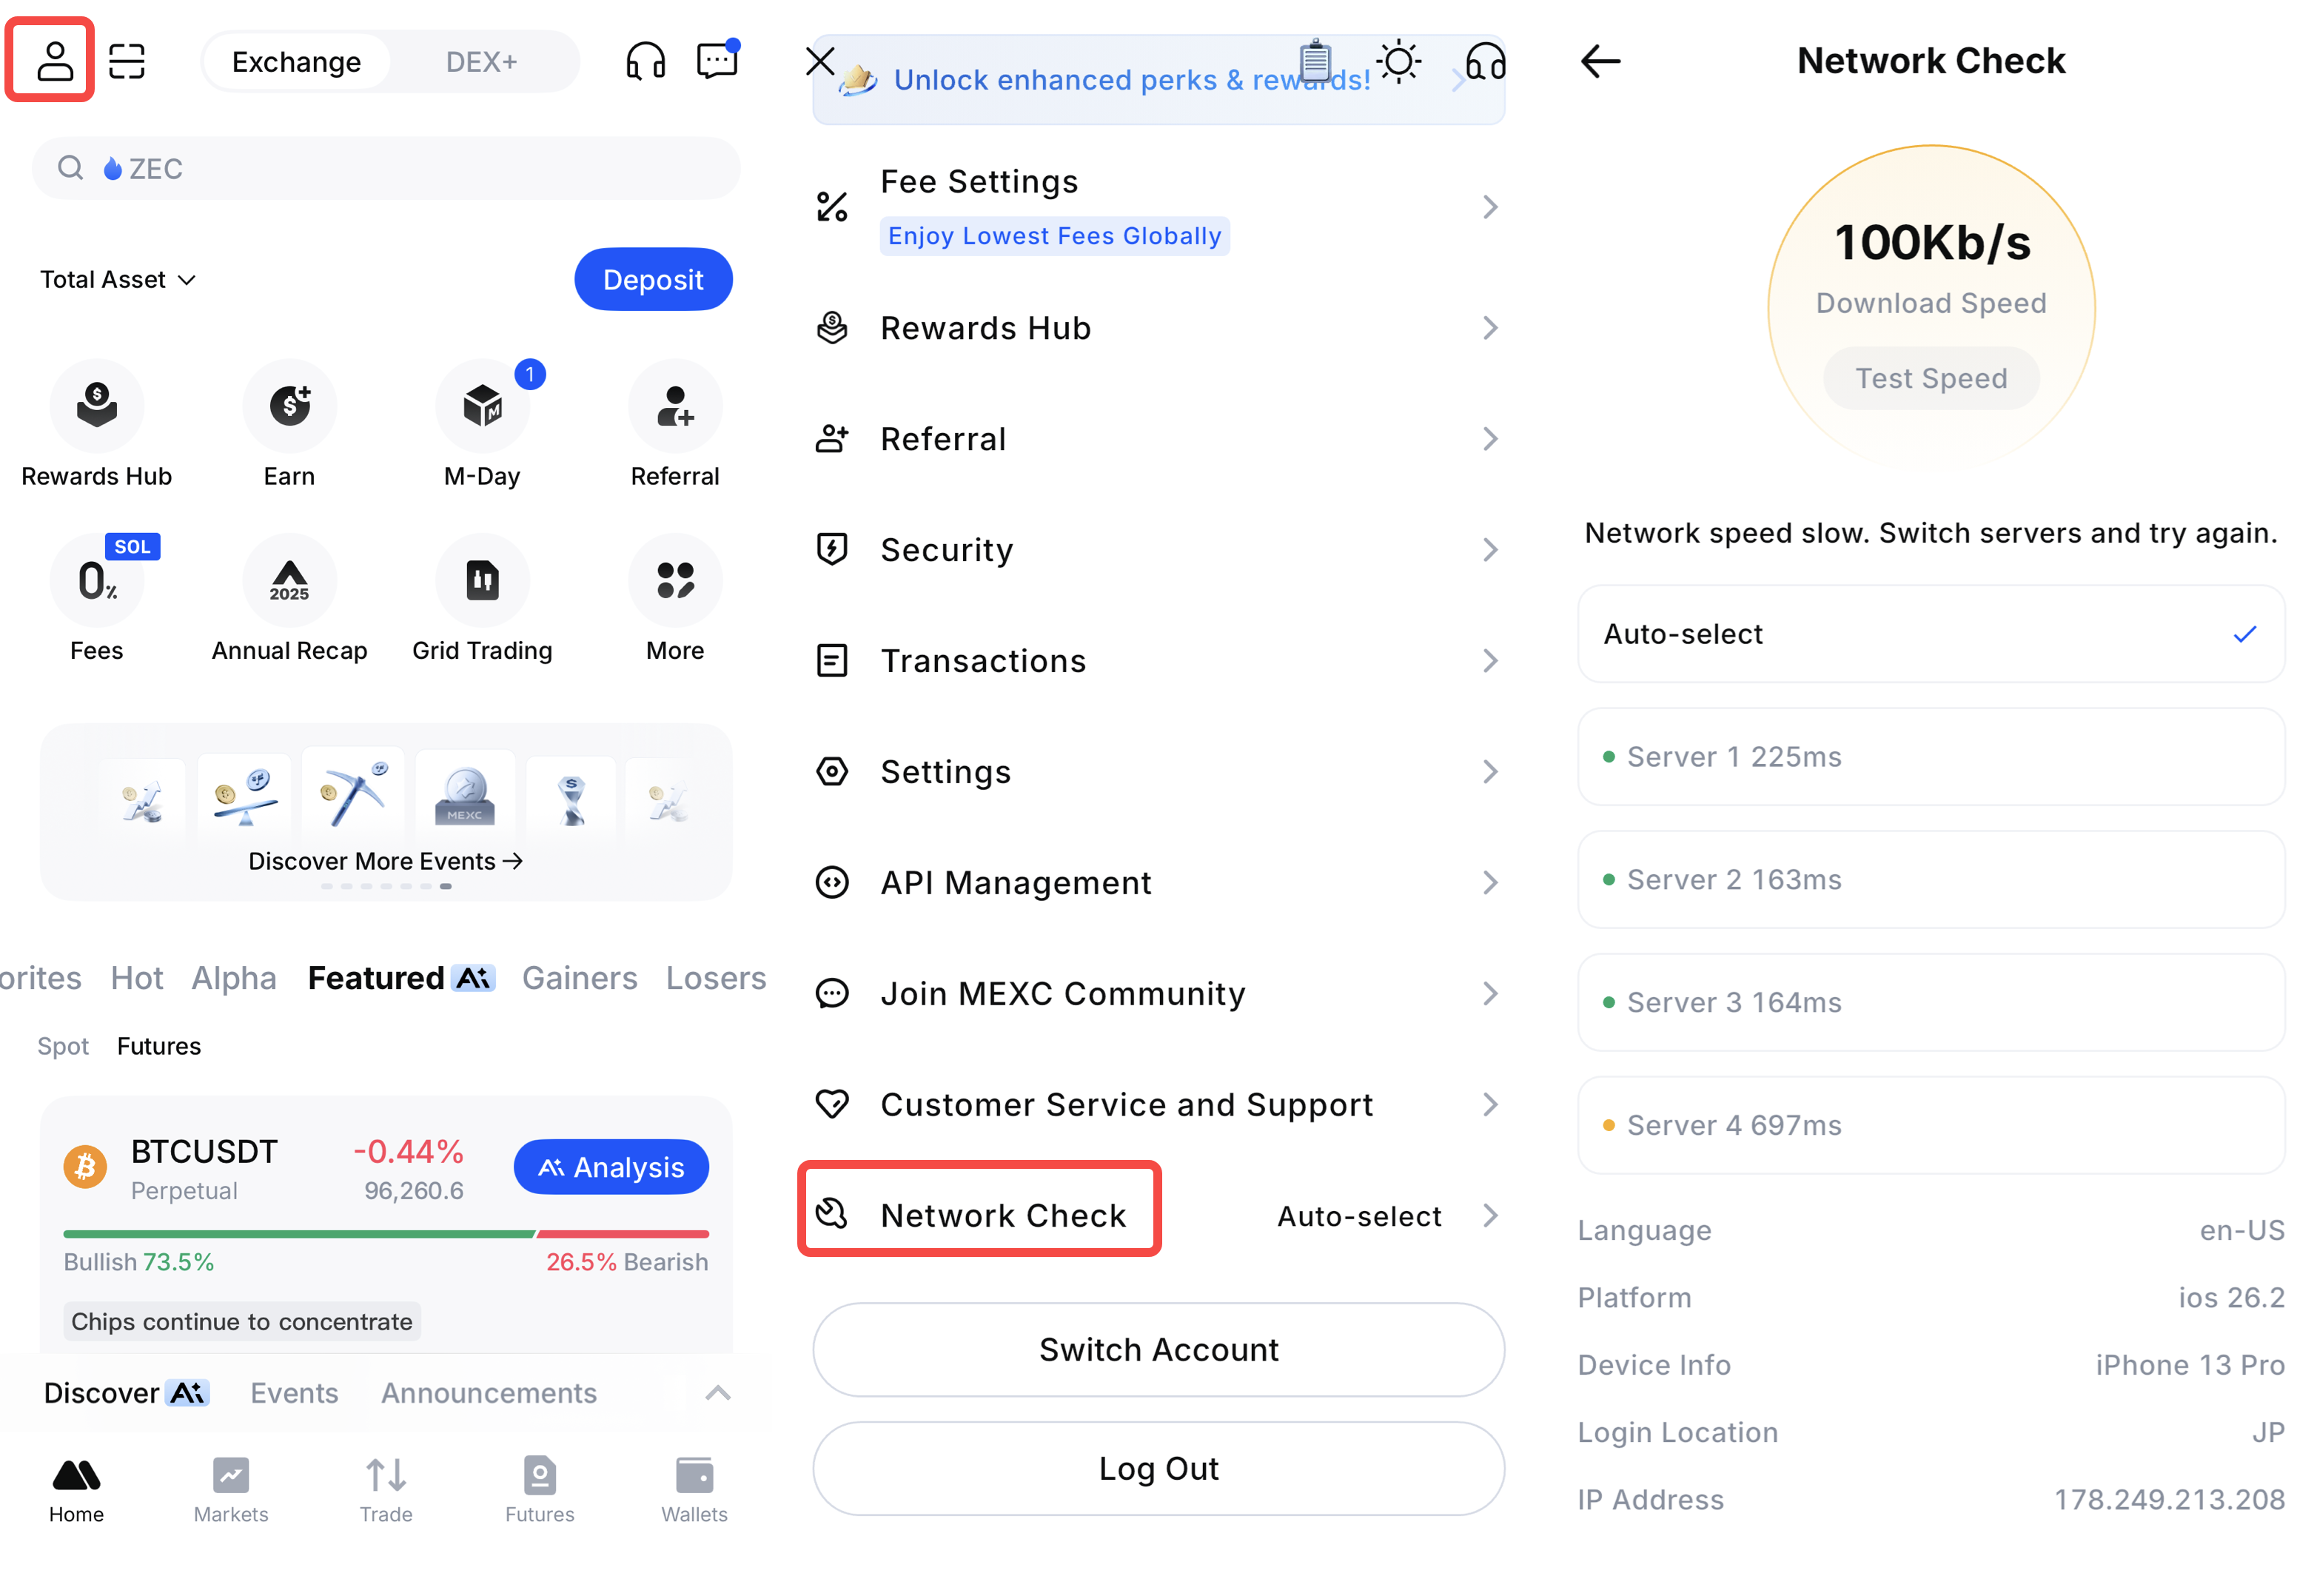Click the ZEC search field
The width and height of the screenshot is (2317, 1596).
pos(386,168)
